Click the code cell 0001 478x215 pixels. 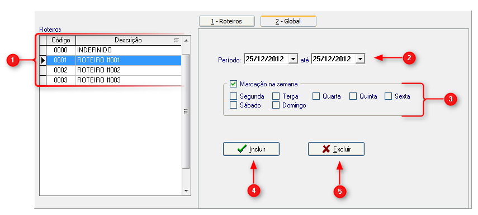pos(61,60)
